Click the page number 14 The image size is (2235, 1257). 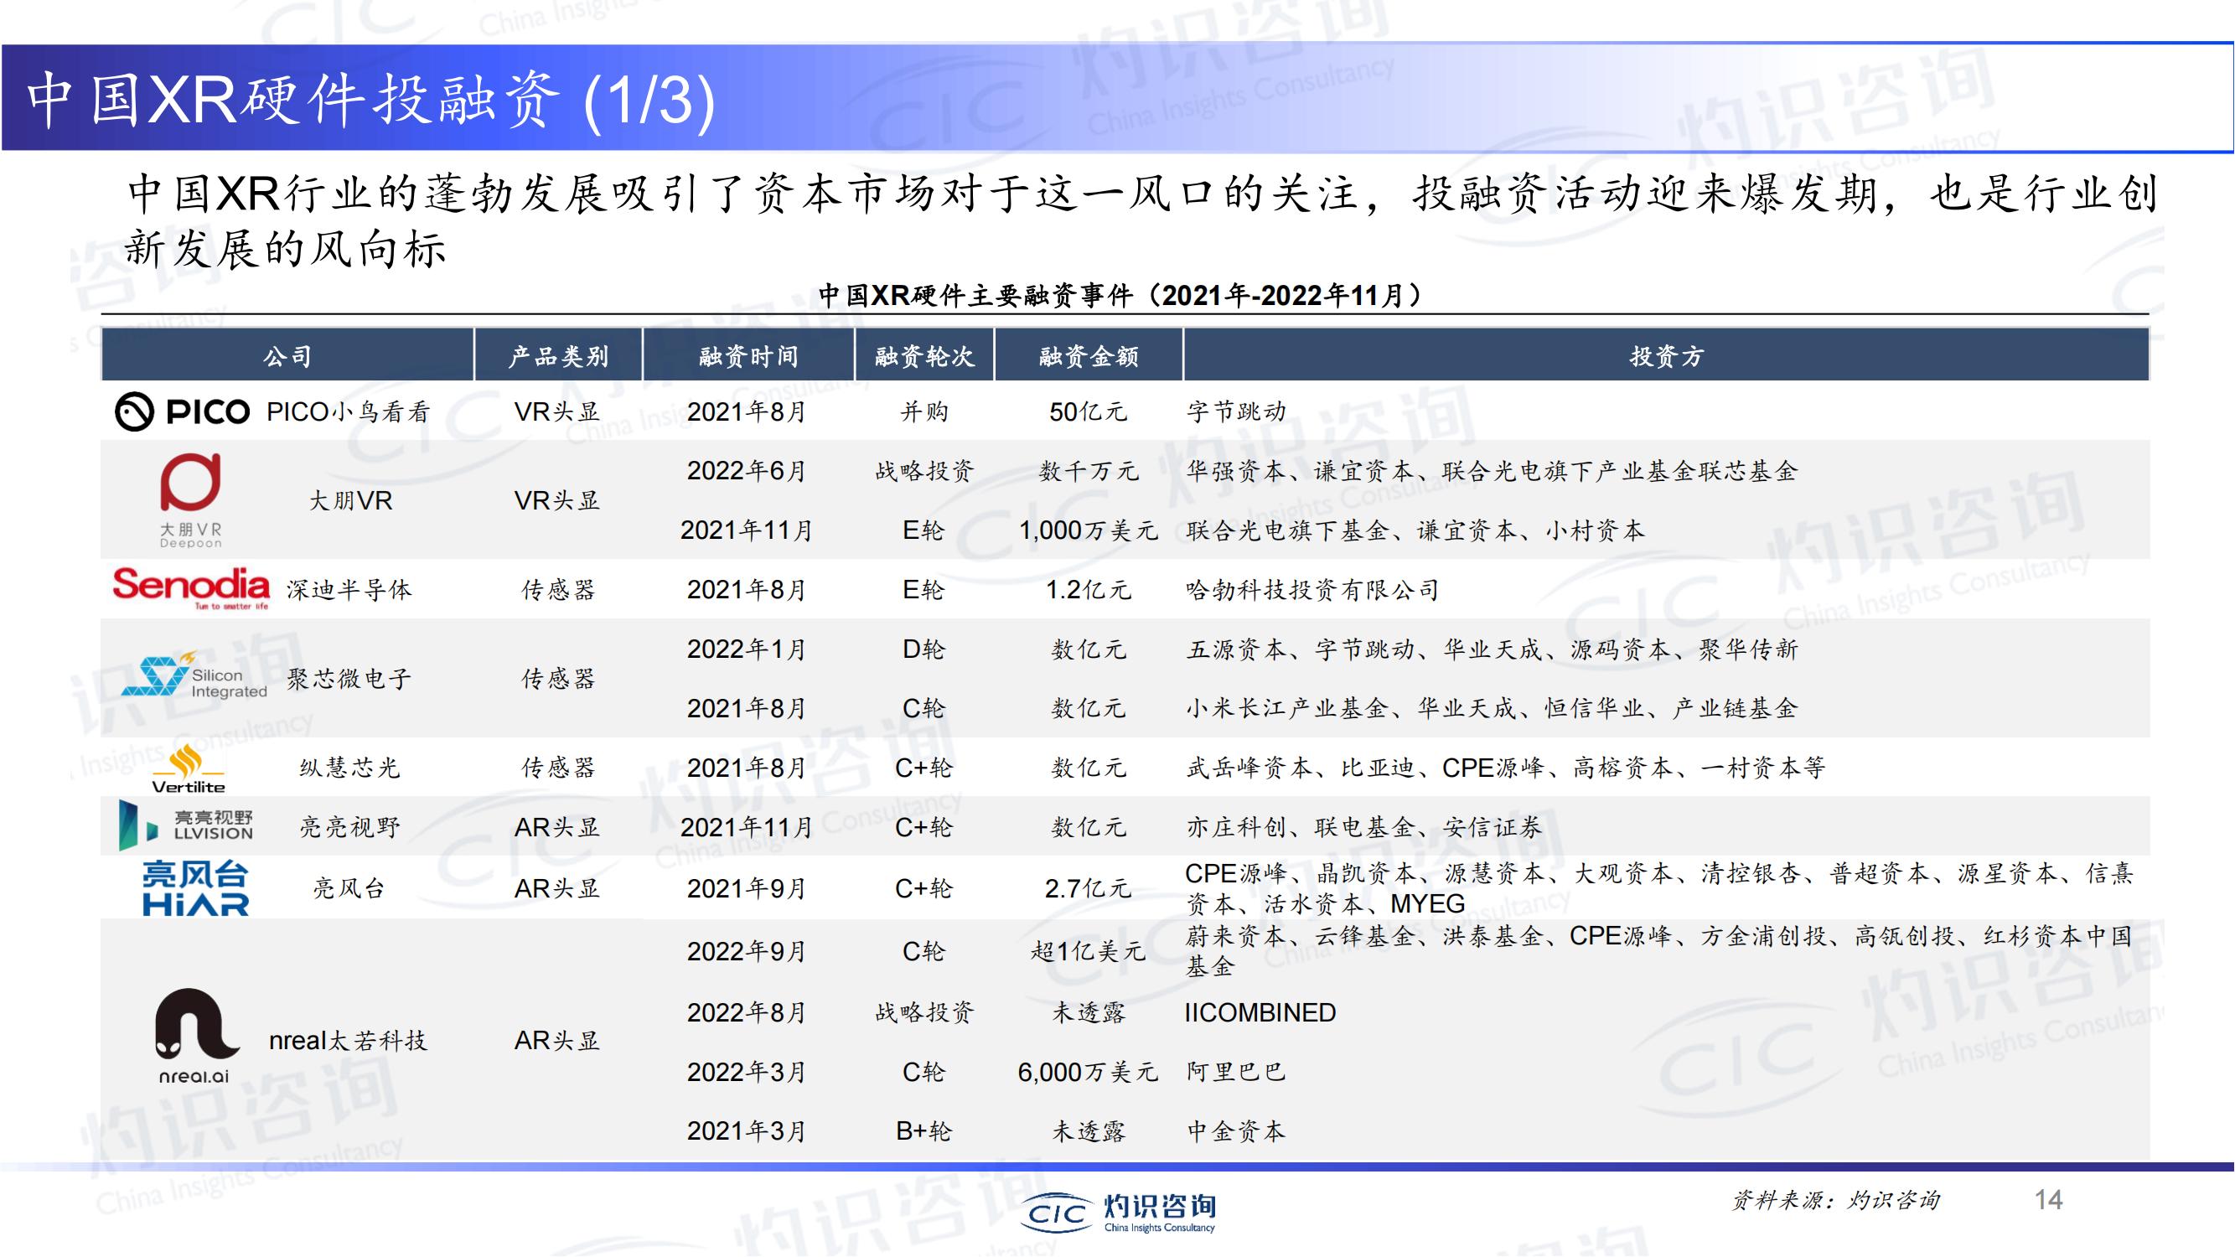tap(2048, 1200)
